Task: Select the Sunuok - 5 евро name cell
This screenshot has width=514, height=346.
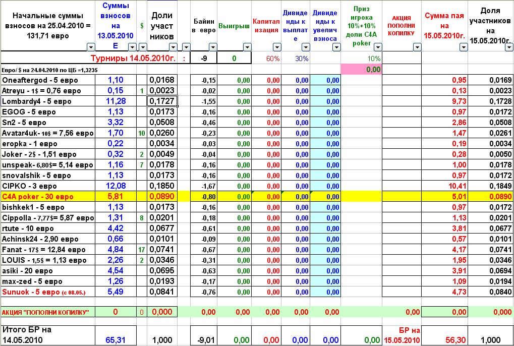Action: pos(48,292)
